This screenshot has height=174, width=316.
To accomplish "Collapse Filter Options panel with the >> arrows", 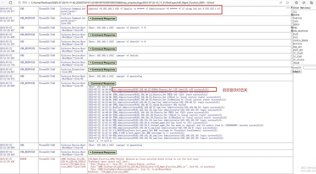I will (288, 7).
